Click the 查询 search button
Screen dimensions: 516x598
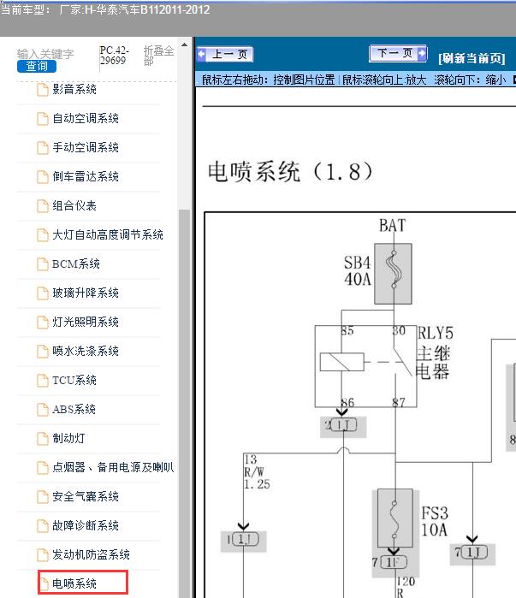37,67
